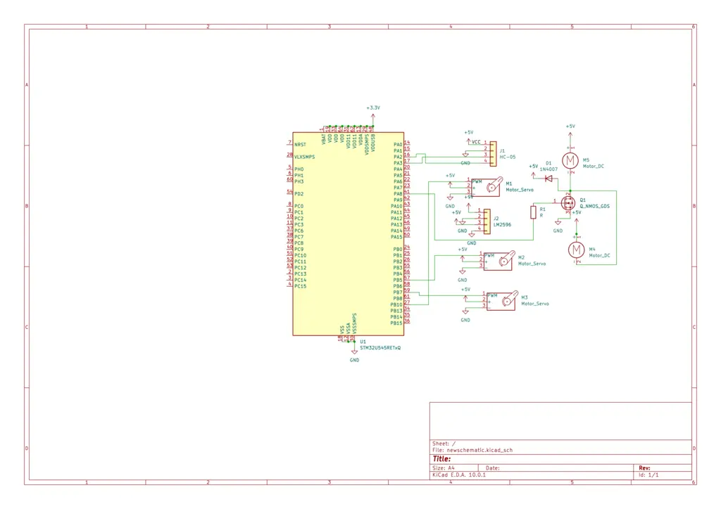Click the VBAT pin label on U1

[x=324, y=139]
